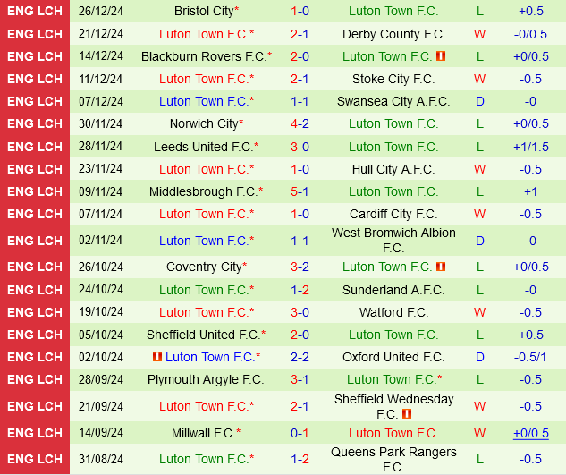The width and height of the screenshot is (566, 475).
Task: Open Swansea City A.F.C. team link
Action: click(393, 101)
